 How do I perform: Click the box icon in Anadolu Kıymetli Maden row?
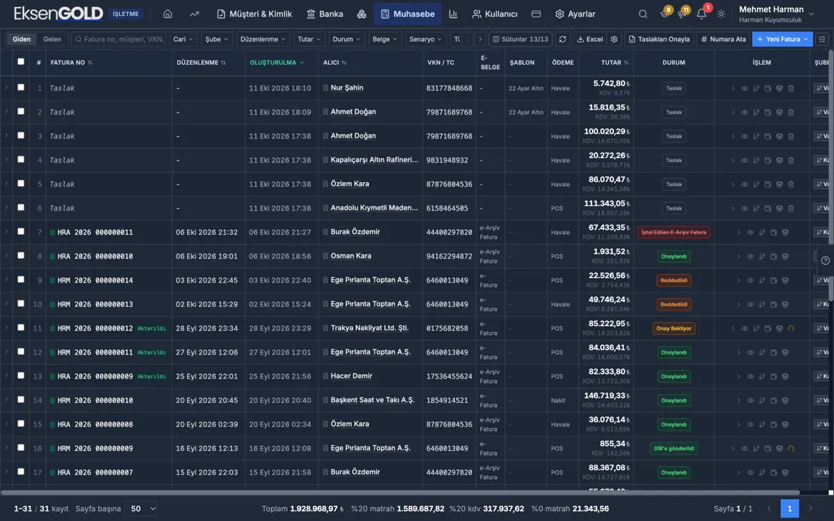(x=779, y=208)
